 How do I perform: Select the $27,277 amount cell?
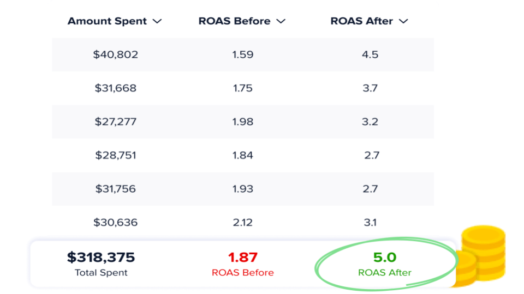(x=115, y=121)
